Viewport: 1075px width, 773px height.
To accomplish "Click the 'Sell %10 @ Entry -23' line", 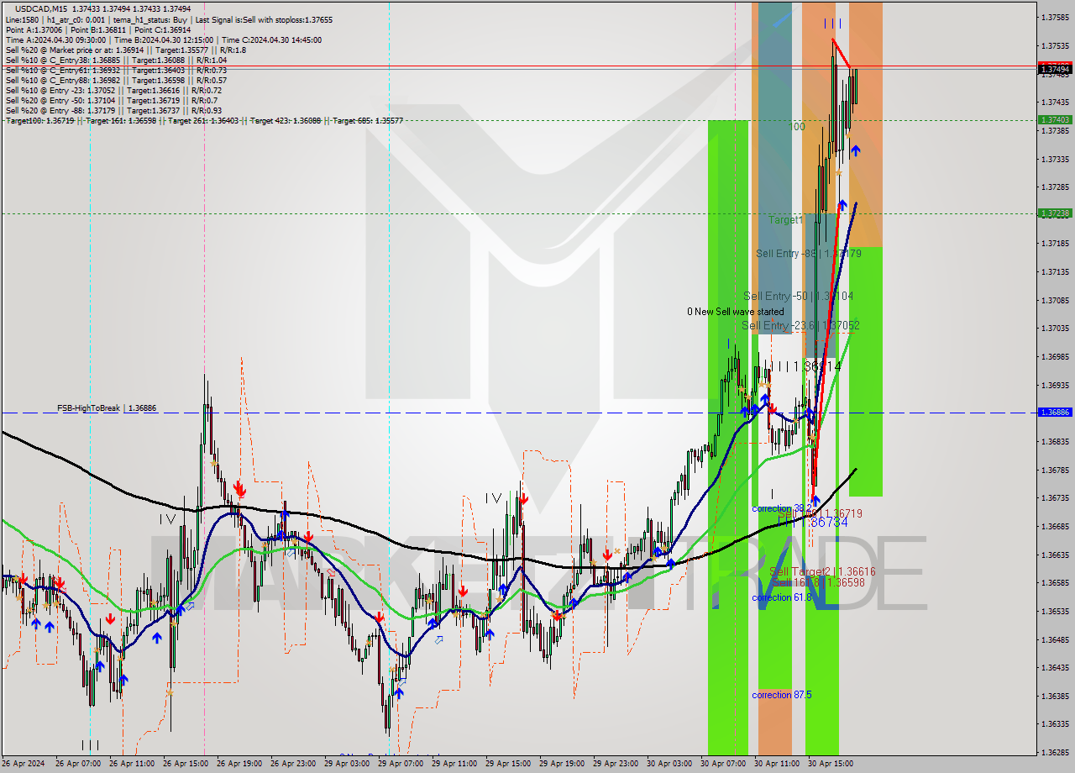I will (x=113, y=90).
